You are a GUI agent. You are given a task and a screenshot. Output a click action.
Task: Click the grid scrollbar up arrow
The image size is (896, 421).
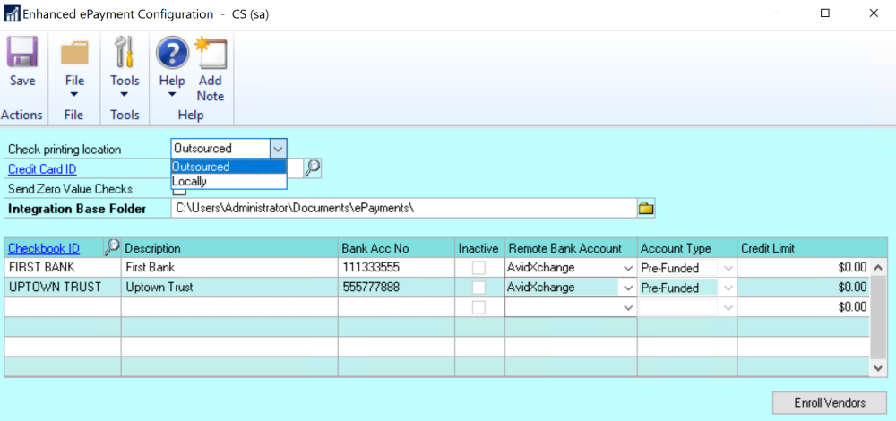coord(879,265)
